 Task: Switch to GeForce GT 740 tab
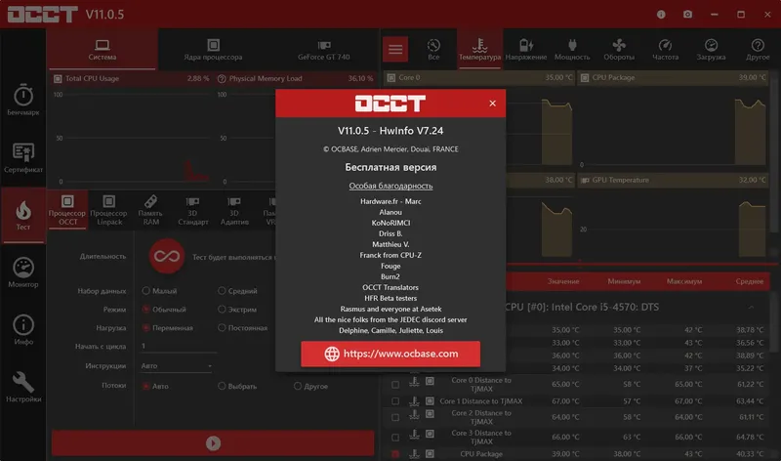click(x=324, y=50)
